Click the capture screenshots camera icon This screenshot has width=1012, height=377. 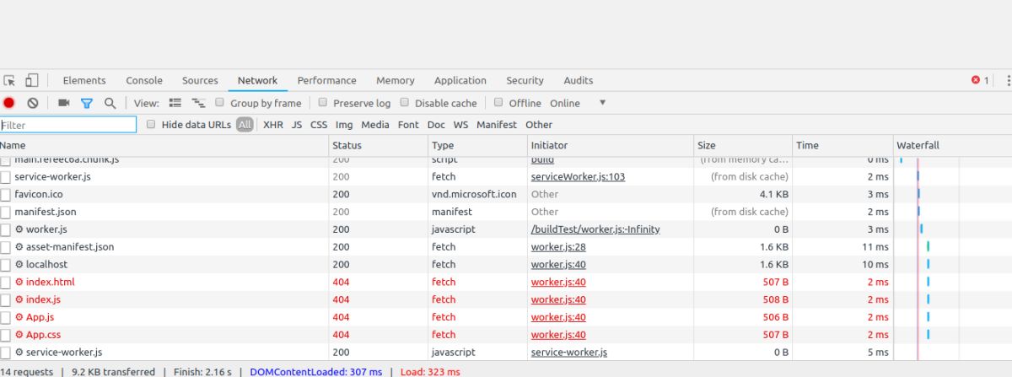(63, 103)
